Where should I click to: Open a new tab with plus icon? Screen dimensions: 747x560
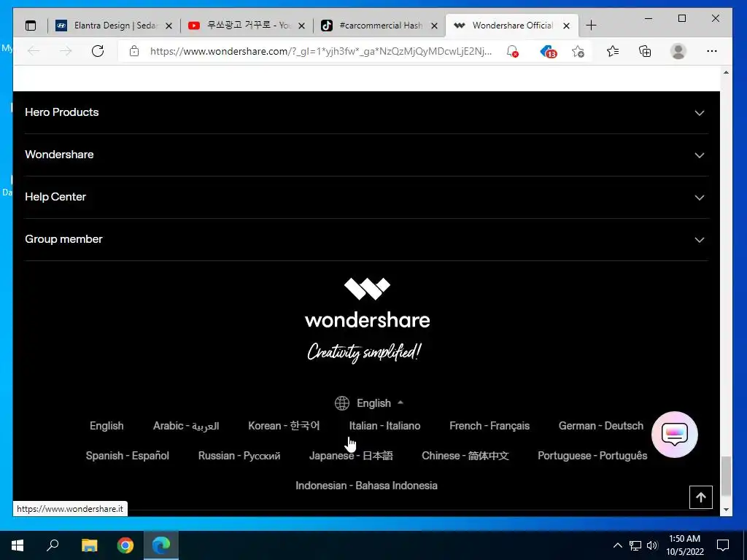[x=591, y=26]
